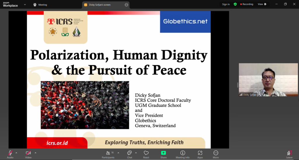Open the Participants panel
Viewport: 299px width, 160px height.
coord(108,154)
